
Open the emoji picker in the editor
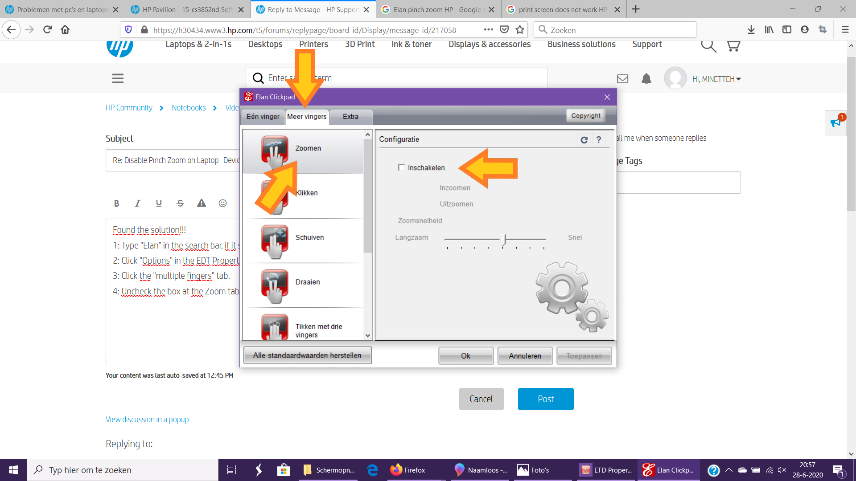pos(222,203)
